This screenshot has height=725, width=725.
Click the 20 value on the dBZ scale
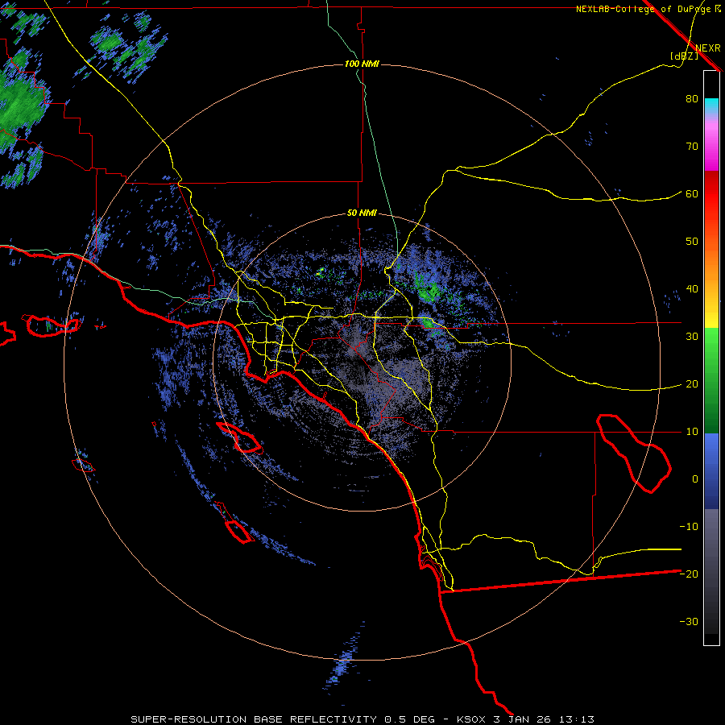692,384
